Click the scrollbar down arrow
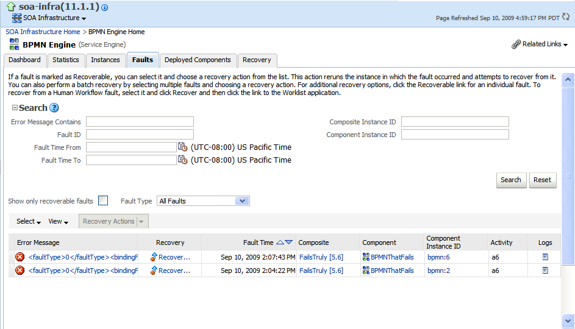 tap(568, 321)
